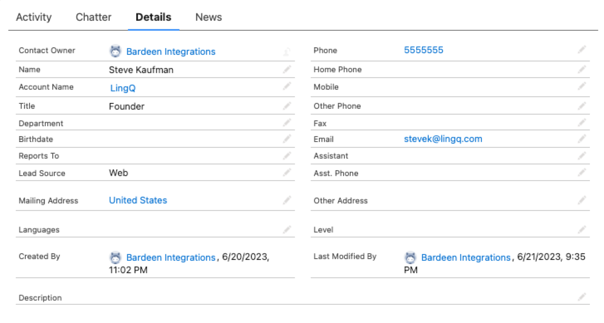The height and width of the screenshot is (323, 604).
Task: Click the Languages edit pencil
Action: [287, 229]
